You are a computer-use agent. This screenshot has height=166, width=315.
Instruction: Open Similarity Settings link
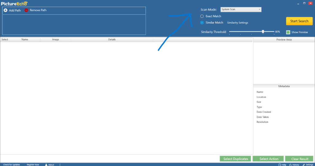[x=237, y=23]
